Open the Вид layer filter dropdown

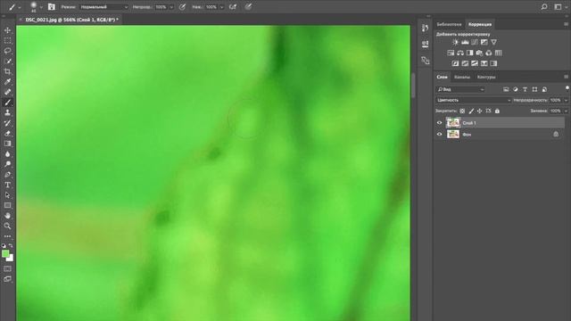coord(461,89)
